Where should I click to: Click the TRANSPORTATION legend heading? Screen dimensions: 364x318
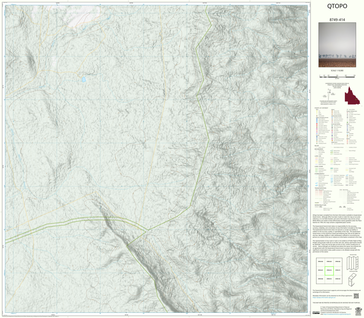tap(321, 188)
